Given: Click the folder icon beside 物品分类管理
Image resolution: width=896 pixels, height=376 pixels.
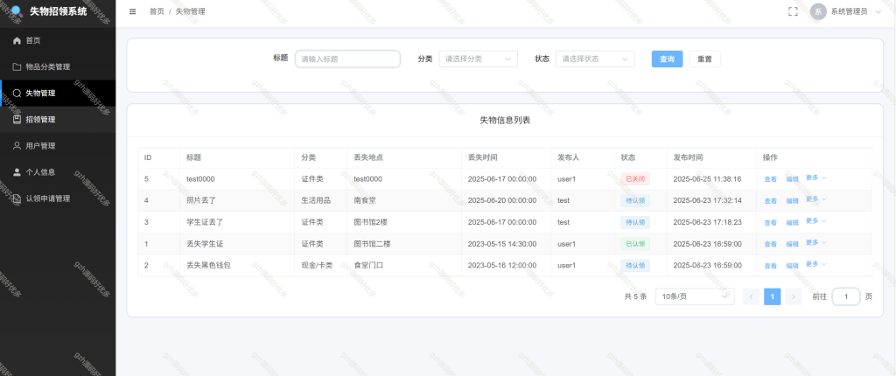Looking at the screenshot, I should [x=17, y=66].
